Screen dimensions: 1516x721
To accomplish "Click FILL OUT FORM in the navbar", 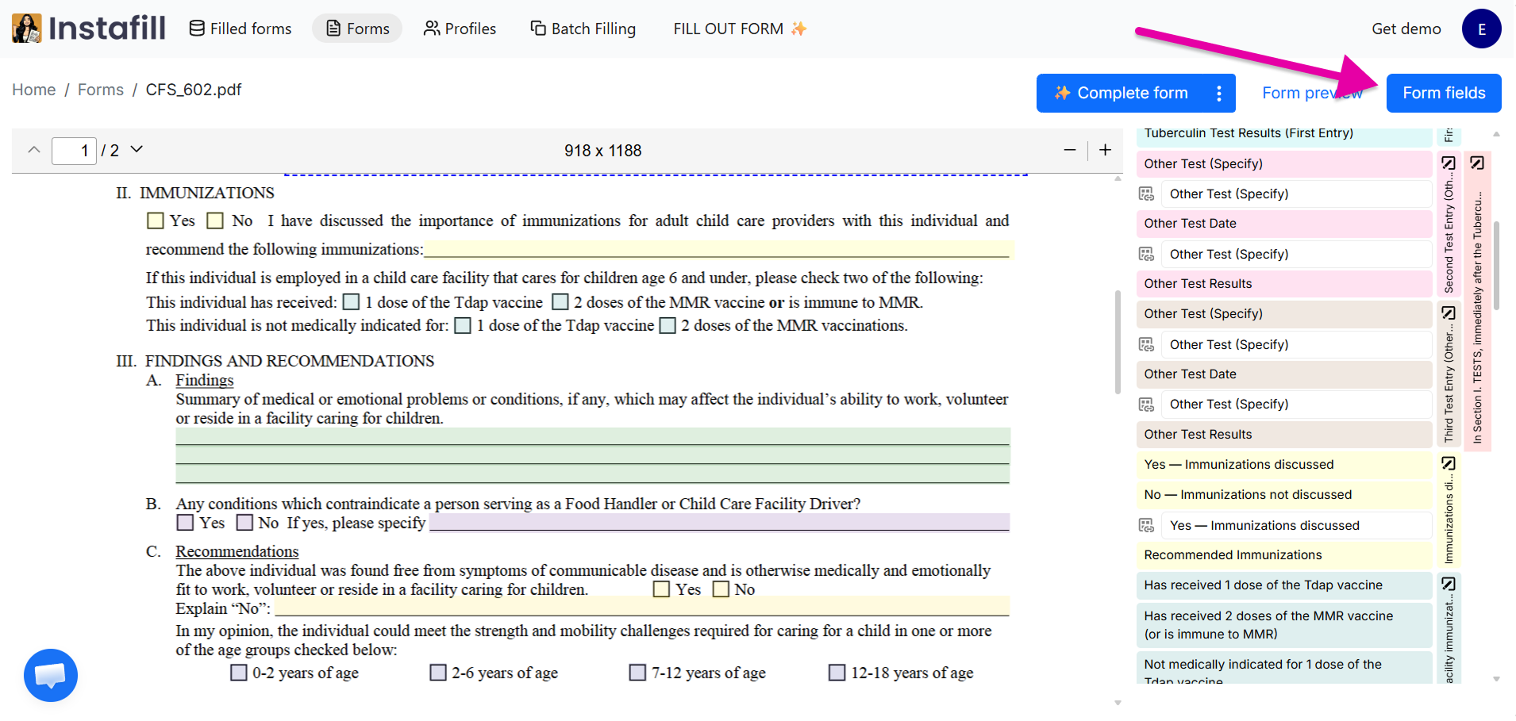I will click(x=740, y=29).
